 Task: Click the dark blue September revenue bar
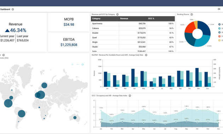(x=179, y=79)
